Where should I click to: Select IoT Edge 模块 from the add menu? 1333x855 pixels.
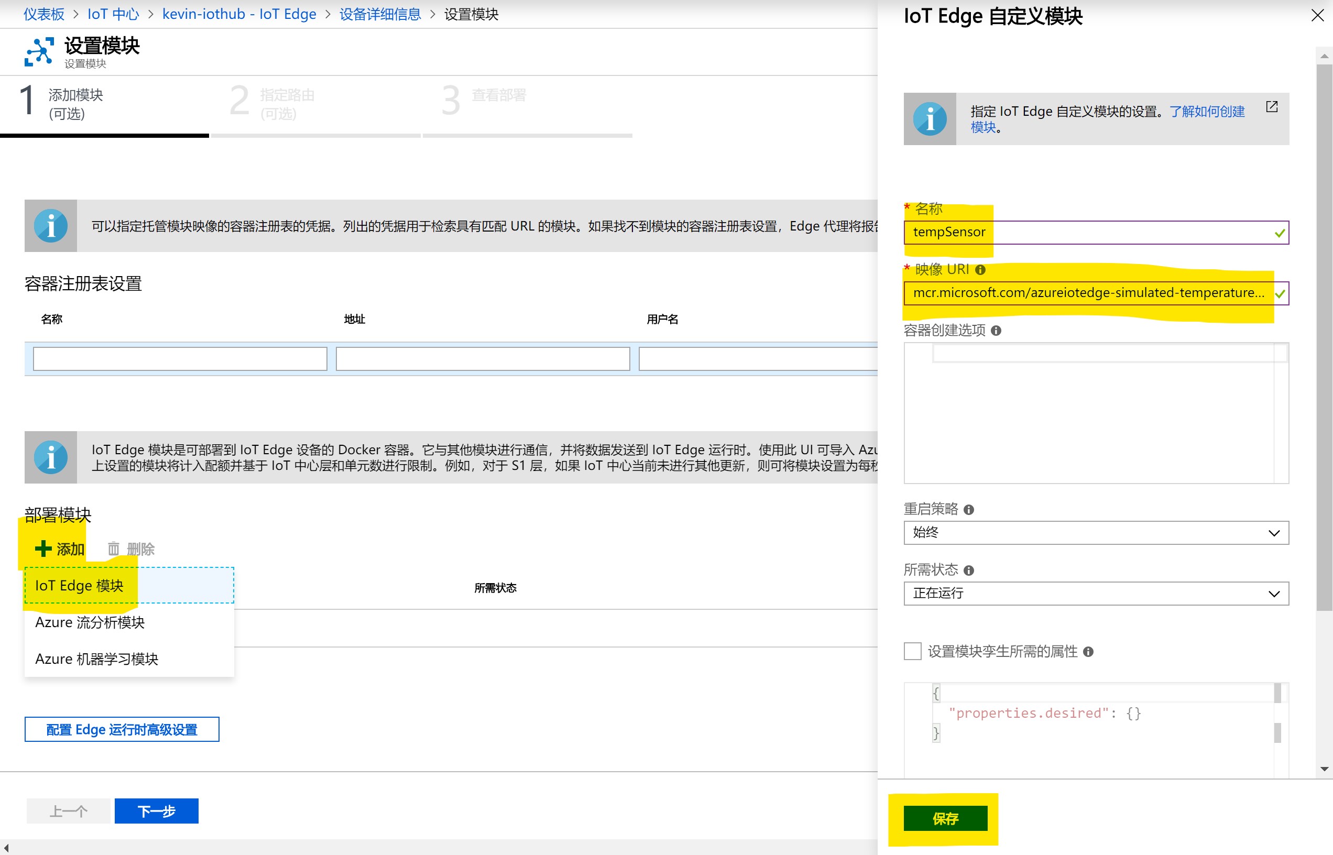pos(129,586)
